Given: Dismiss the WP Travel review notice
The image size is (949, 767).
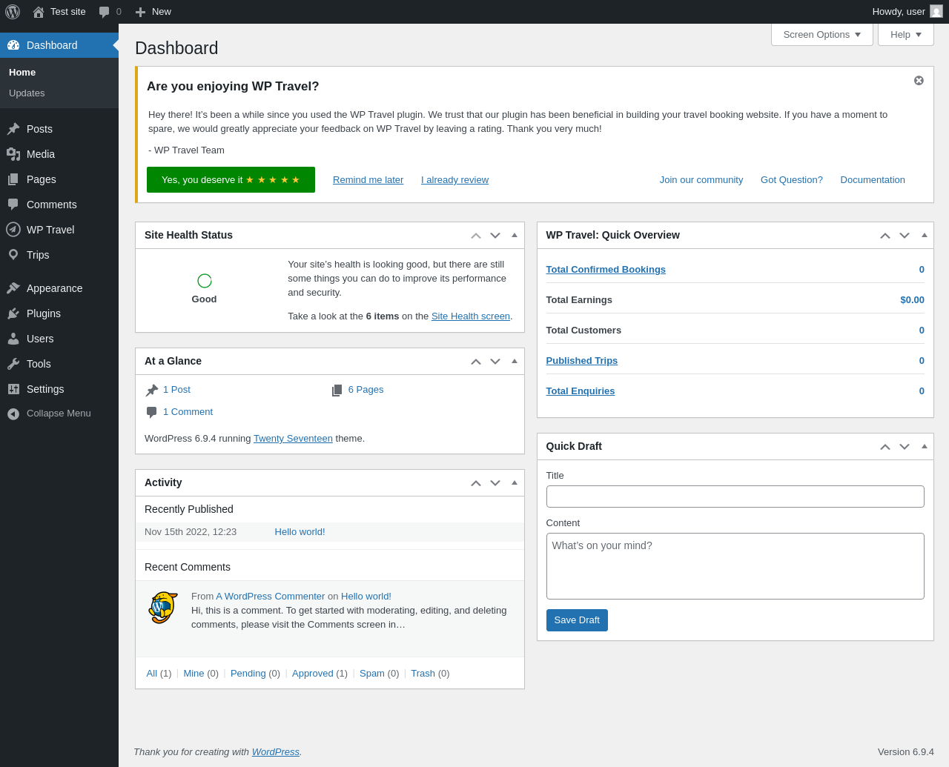Looking at the screenshot, I should click(x=919, y=80).
